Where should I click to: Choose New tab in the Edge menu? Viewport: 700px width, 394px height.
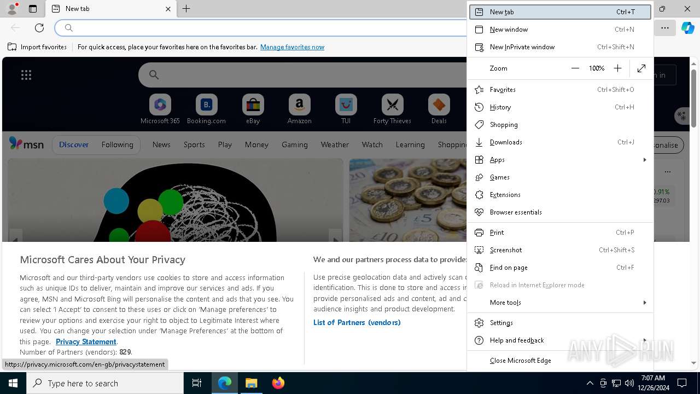561,12
